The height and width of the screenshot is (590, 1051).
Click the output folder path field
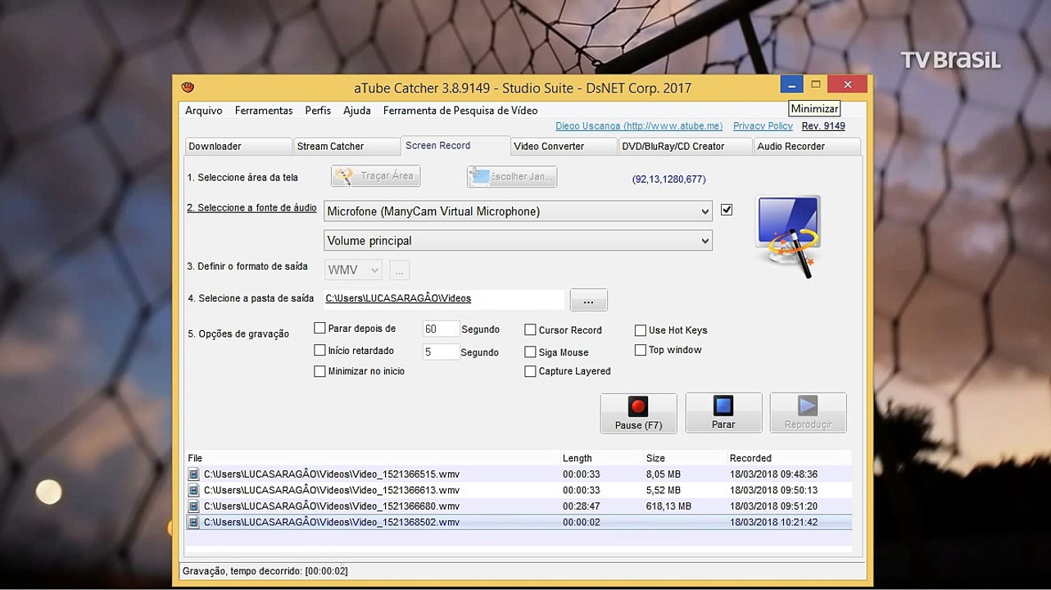click(444, 299)
